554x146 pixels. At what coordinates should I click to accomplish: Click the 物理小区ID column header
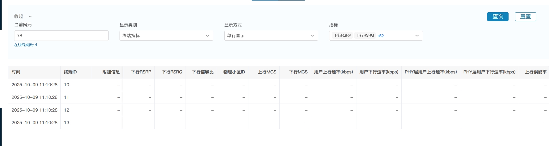click(x=234, y=72)
